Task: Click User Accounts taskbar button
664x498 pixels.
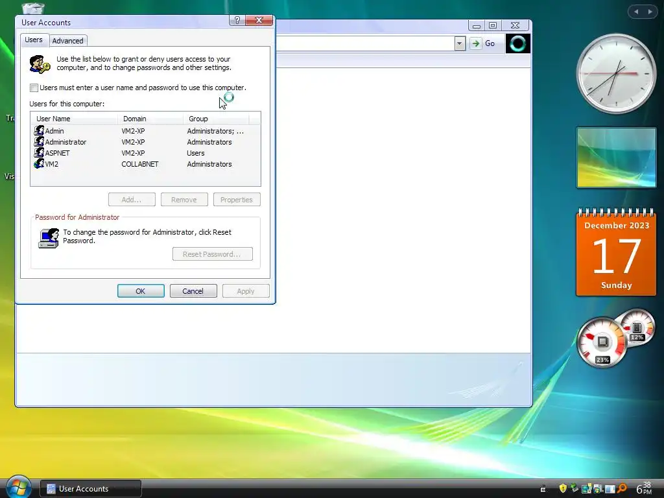Action: click(91, 489)
